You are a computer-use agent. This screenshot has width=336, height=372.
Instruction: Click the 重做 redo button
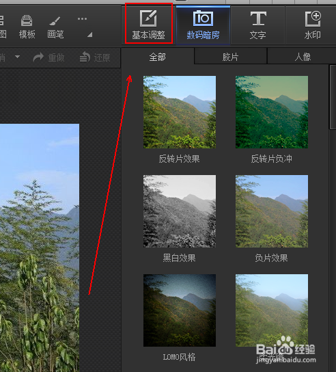[x=48, y=57]
